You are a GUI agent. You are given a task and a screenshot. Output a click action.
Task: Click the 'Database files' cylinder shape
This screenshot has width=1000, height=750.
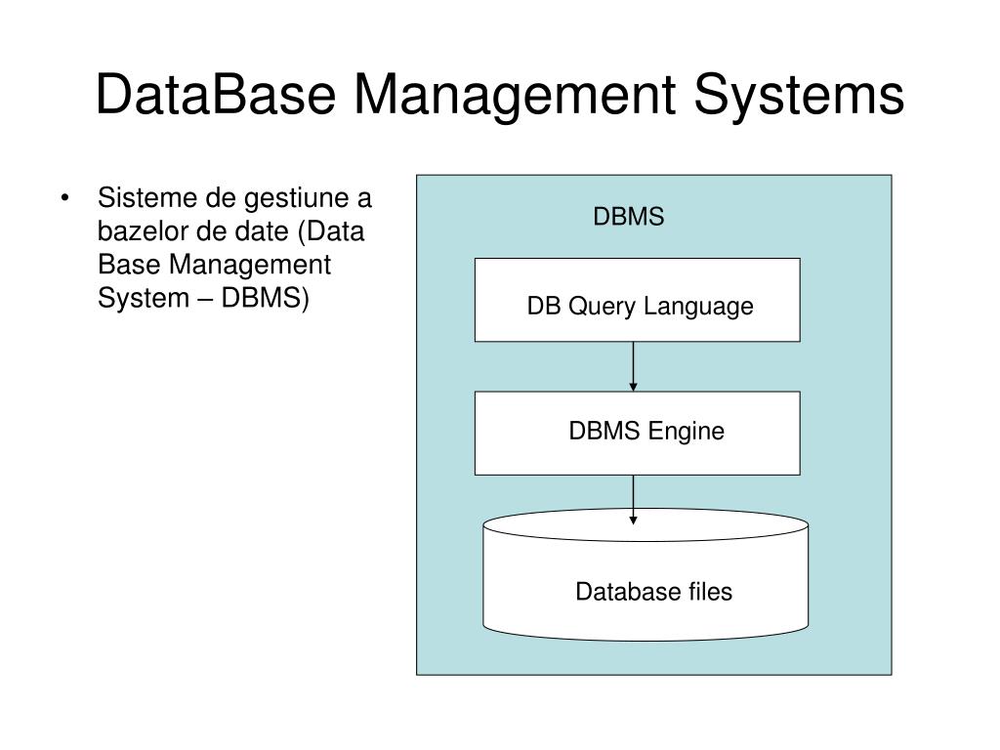point(646,574)
